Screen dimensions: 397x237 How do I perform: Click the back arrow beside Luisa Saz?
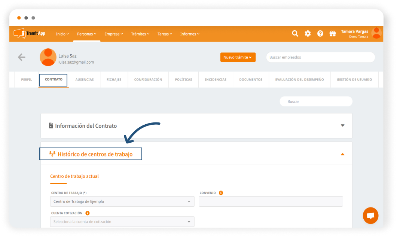(22, 57)
